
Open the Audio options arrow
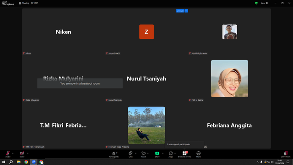pos(13,153)
